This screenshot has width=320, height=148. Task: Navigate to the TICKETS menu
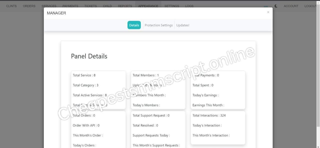tap(90, 6)
